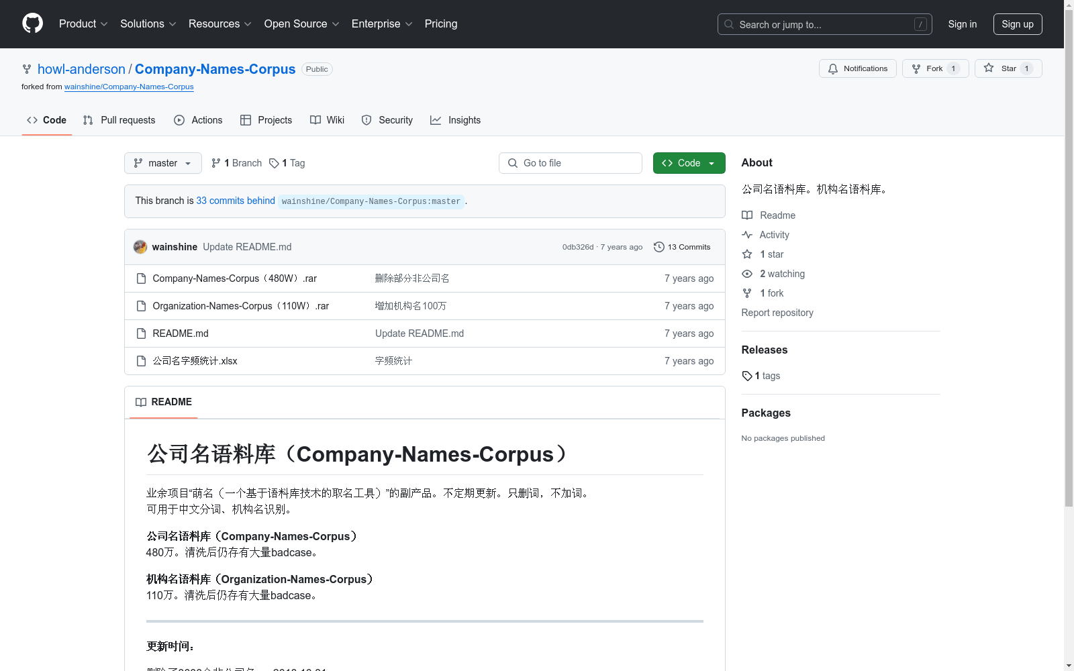Switch to the Insights tab
This screenshot has width=1074, height=671.
(455, 120)
